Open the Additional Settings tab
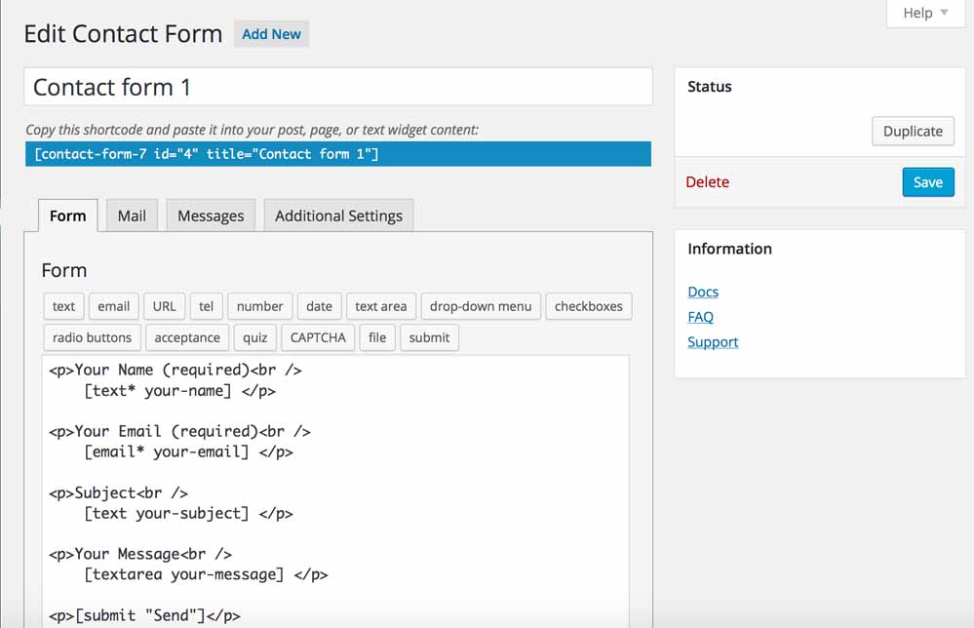 pyautogui.click(x=338, y=216)
